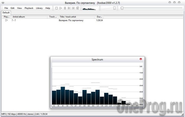Select the Default playlist tab
The width and height of the screenshot is (185, 117).
point(6,13)
